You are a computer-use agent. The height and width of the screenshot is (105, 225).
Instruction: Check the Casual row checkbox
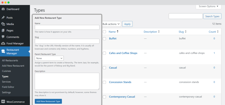point(104,68)
